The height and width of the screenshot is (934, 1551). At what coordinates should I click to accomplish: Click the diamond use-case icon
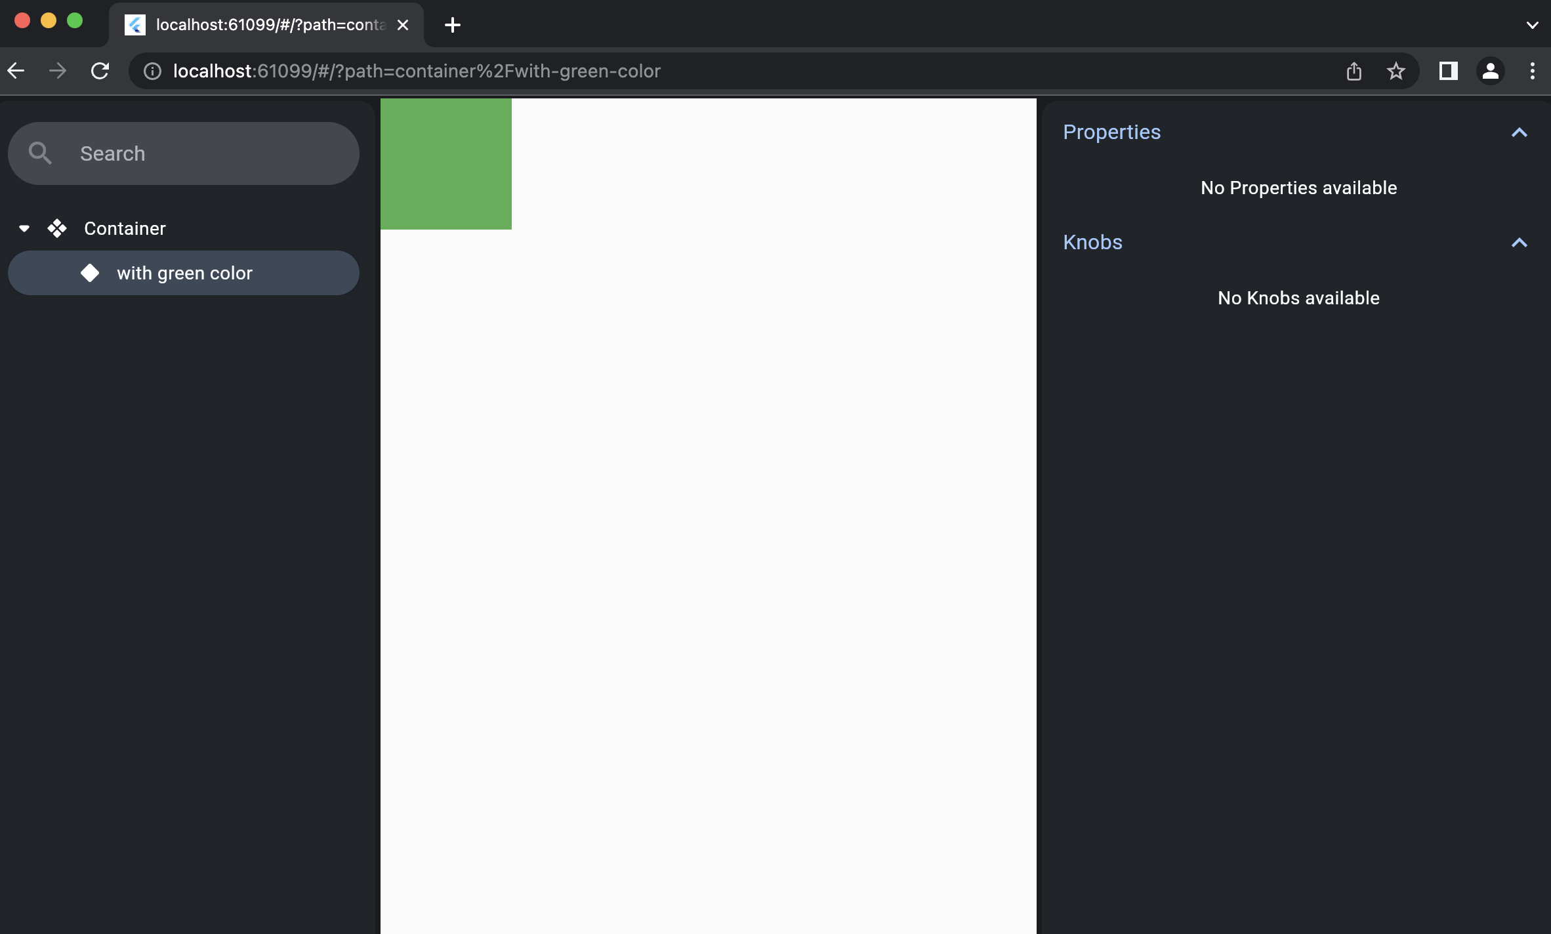tap(90, 273)
